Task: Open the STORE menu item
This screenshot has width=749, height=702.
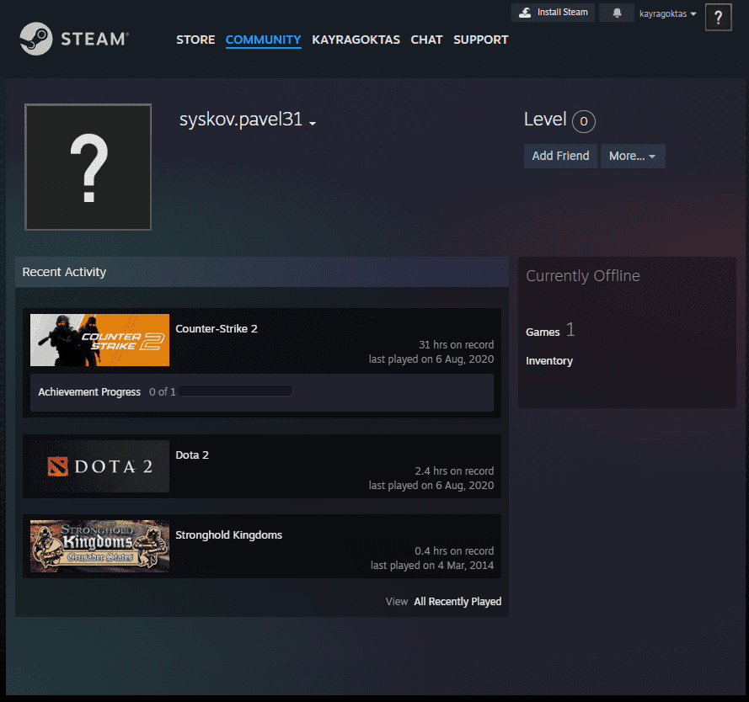Action: [x=195, y=40]
